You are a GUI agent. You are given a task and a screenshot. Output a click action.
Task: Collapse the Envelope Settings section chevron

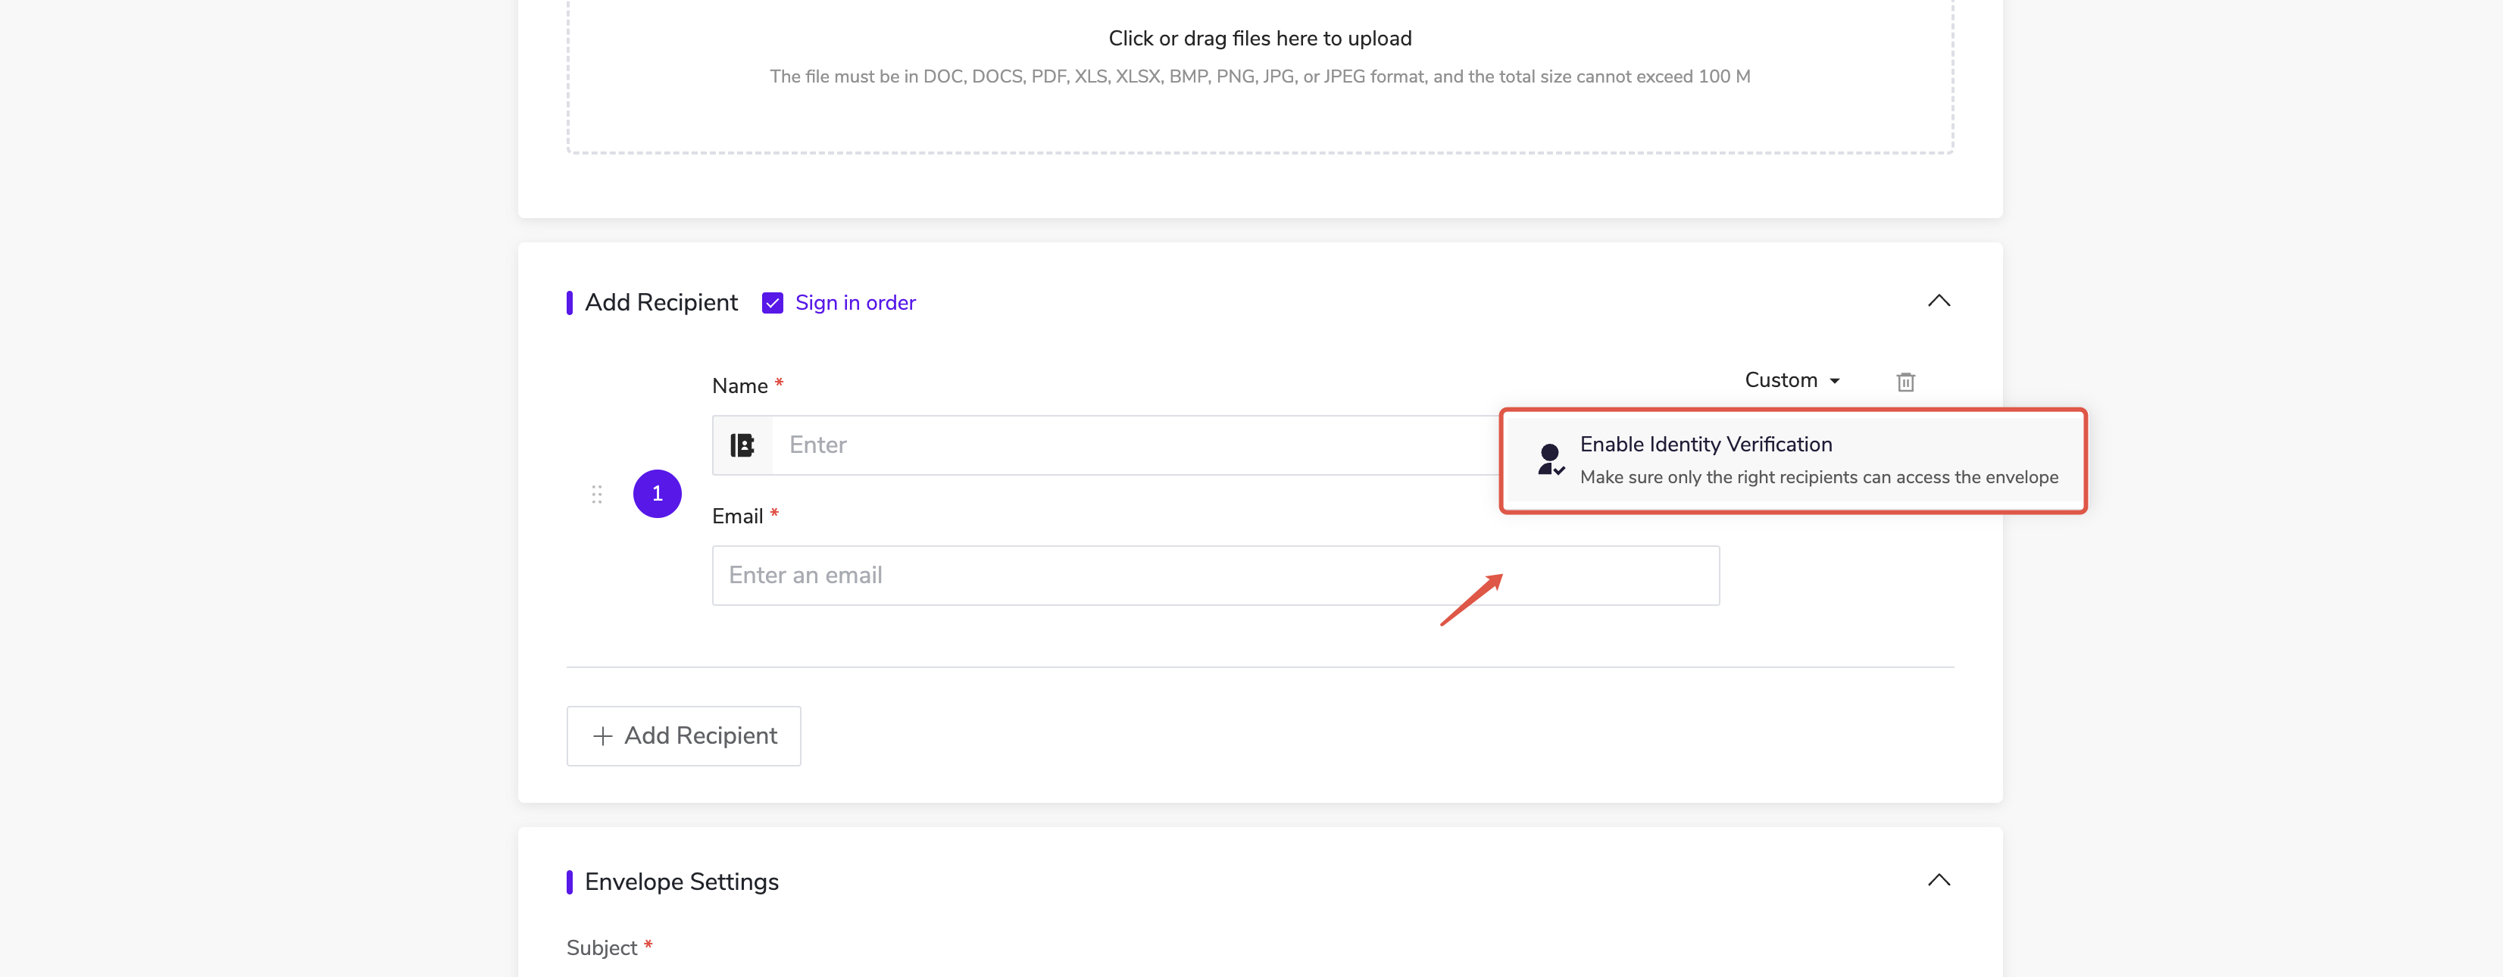pos(1939,880)
